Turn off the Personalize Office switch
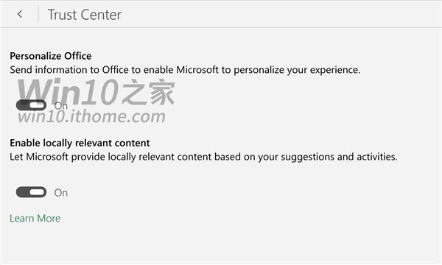Image resolution: width=442 pixels, height=265 pixels. (x=31, y=105)
